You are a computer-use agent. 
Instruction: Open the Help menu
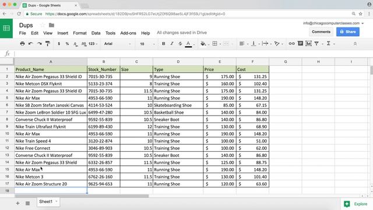click(x=145, y=33)
